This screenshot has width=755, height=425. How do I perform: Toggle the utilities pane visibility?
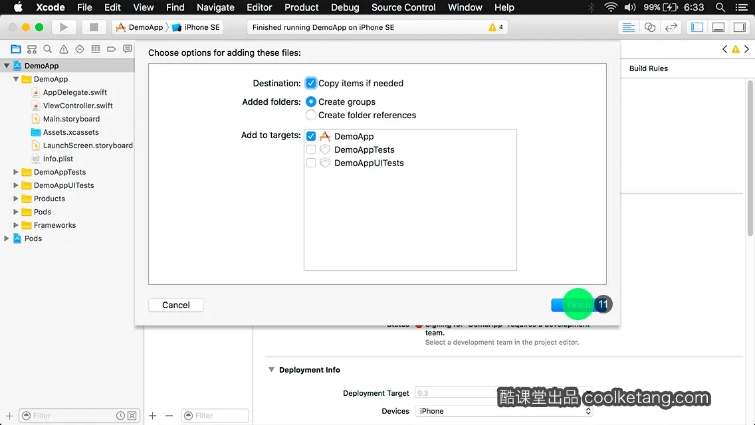[739, 27]
